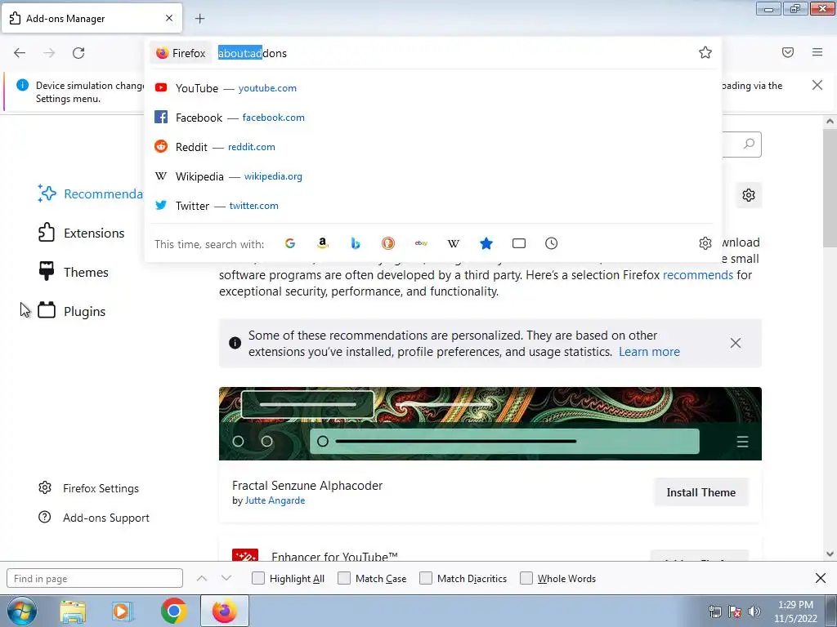Click the Find in page field
Screen dimensions: 837x627
point(95,579)
